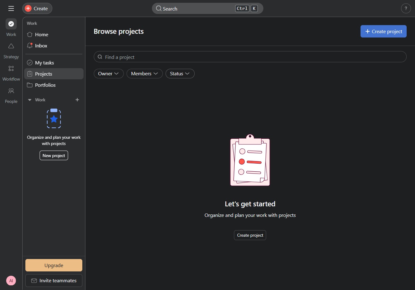Viewport: 415px width, 290px height.
Task: Click the star clipboard illustration in sidebar
Action: pyautogui.click(x=54, y=118)
